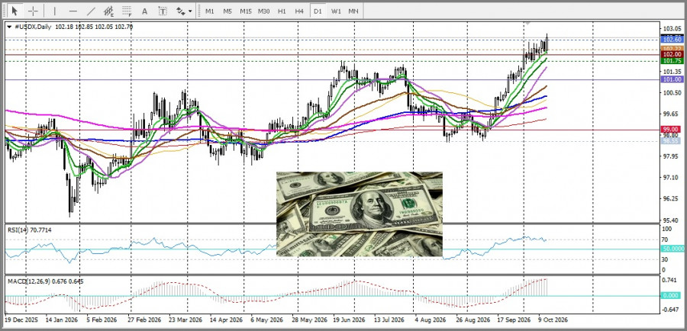Click the D1 daily timeframe button

pyautogui.click(x=318, y=11)
